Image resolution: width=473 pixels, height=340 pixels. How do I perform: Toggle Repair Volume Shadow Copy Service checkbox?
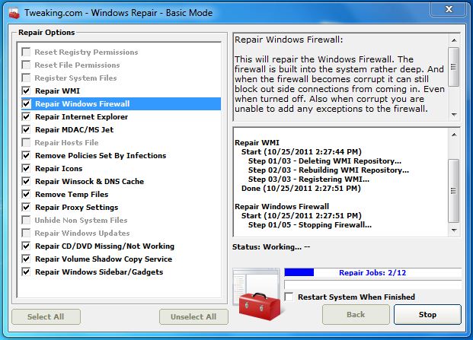[26, 259]
